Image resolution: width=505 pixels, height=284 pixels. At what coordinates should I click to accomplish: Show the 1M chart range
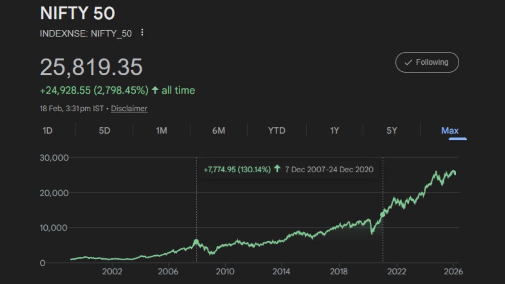(161, 131)
